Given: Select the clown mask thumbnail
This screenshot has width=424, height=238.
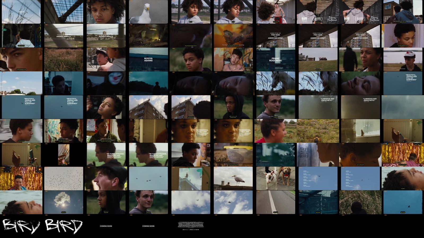Looking at the screenshot, I should point(106,83).
